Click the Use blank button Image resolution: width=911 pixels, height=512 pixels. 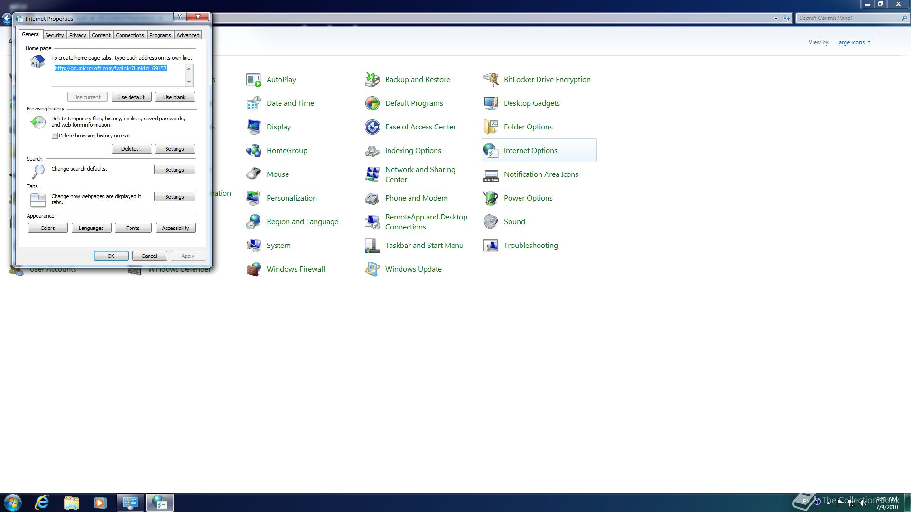coord(175,97)
